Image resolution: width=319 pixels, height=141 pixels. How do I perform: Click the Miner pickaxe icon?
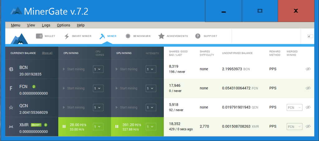(x=102, y=36)
